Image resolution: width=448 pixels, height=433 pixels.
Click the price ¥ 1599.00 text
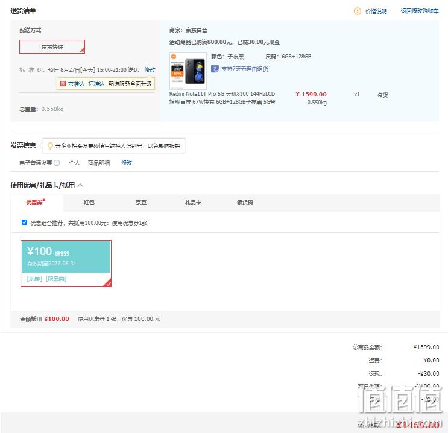tap(311, 94)
